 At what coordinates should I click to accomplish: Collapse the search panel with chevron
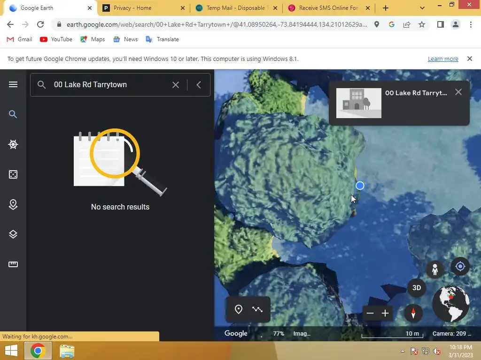[x=199, y=85]
